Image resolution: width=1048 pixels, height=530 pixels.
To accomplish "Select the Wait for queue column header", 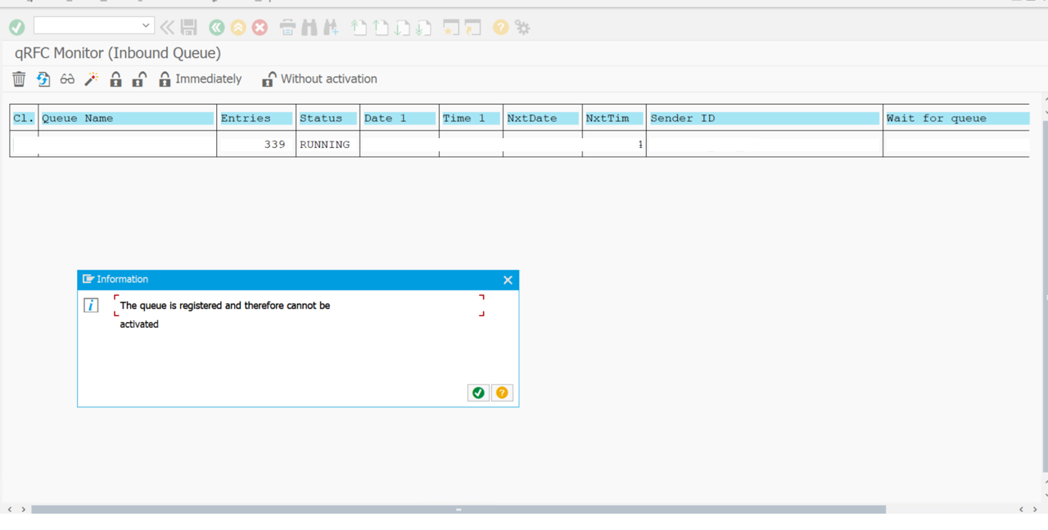I will [956, 118].
